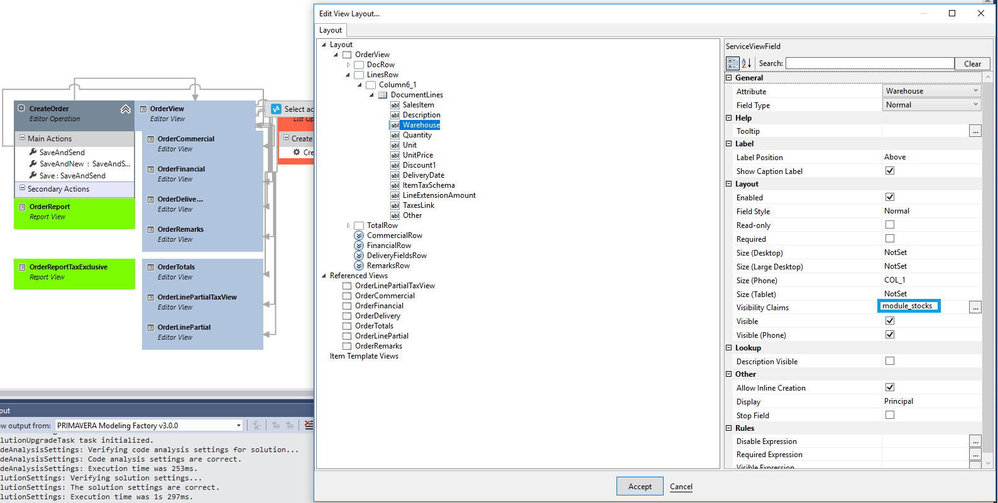Collapse the Main Actions section in CreateOrder
Image resolution: width=998 pixels, height=503 pixels.
click(22, 138)
